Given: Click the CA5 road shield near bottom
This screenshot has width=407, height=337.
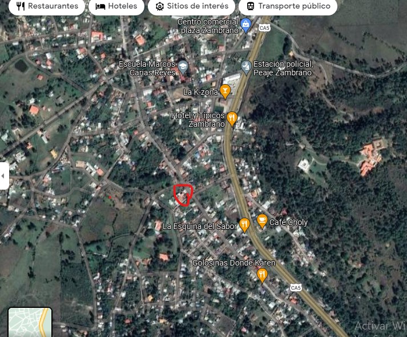Looking at the screenshot, I should click(295, 288).
